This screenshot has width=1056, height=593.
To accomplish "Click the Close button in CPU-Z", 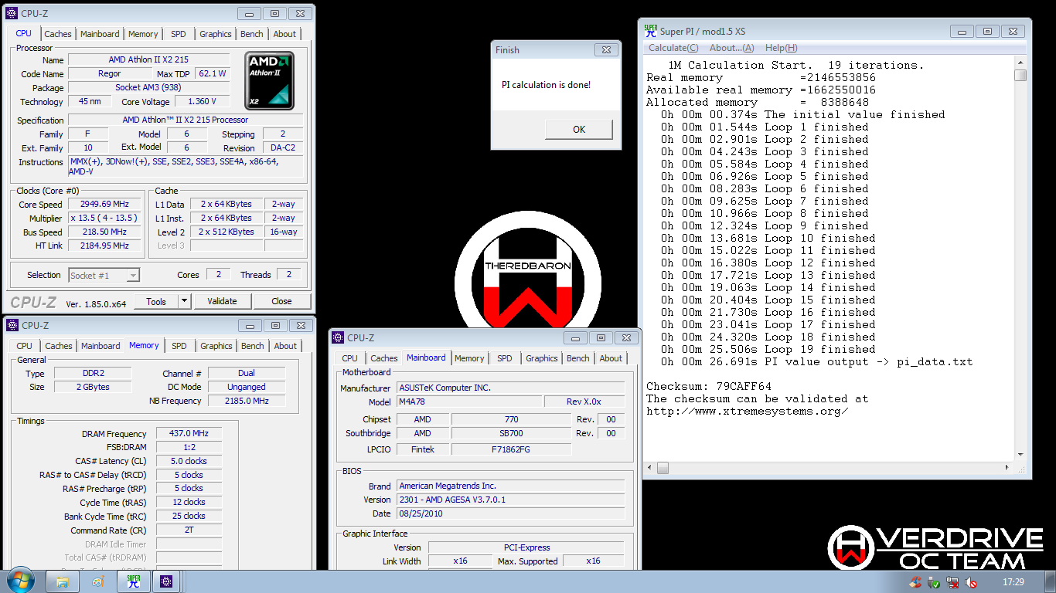I will click(281, 301).
